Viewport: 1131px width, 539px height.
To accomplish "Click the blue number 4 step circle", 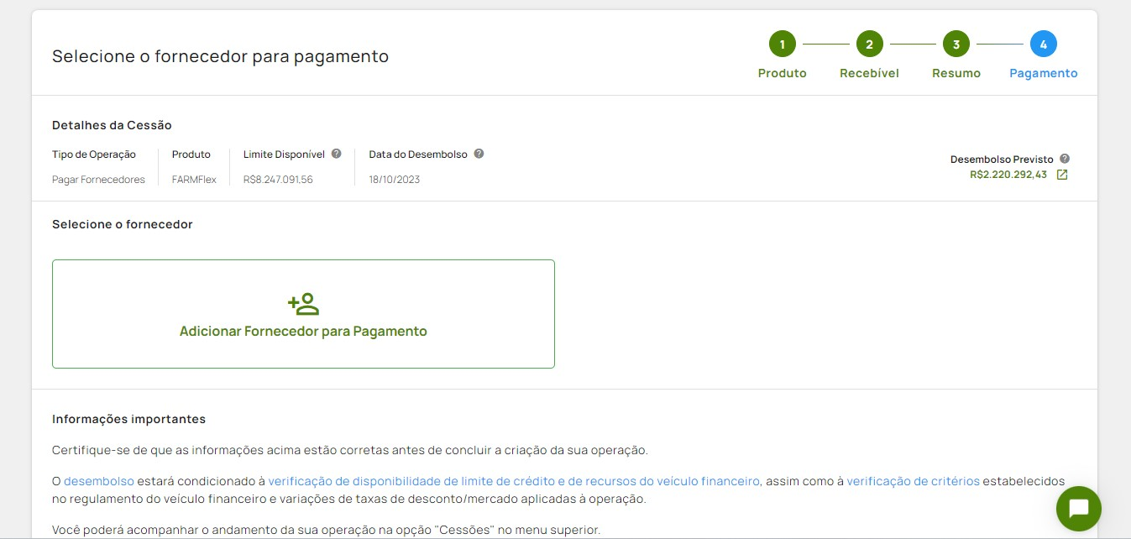I will (1043, 44).
